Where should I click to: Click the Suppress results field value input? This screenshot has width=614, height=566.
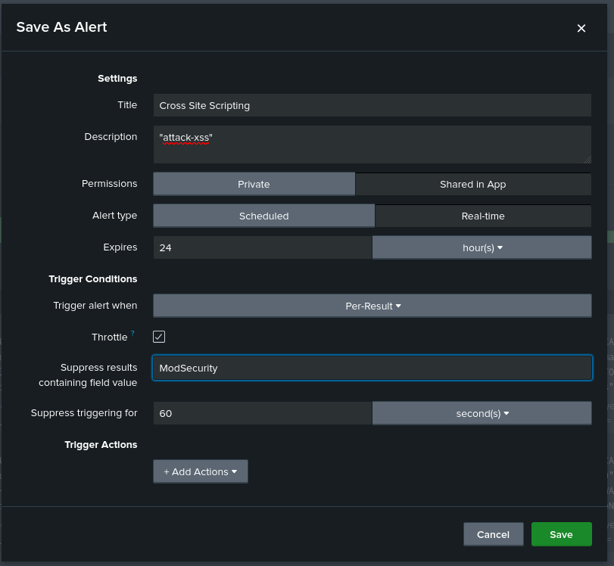pos(372,368)
